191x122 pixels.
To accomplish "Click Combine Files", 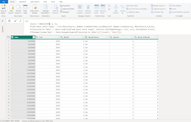I will coord(157,12).
